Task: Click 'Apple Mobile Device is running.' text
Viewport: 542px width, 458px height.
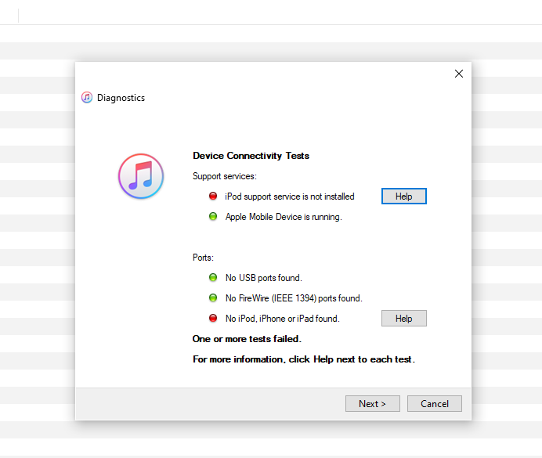Action: (x=284, y=217)
